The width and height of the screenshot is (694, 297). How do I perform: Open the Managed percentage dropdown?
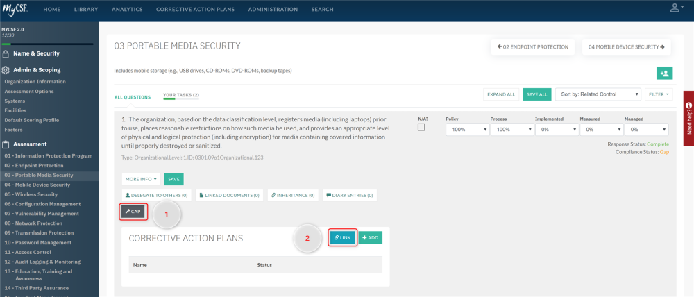(x=646, y=130)
